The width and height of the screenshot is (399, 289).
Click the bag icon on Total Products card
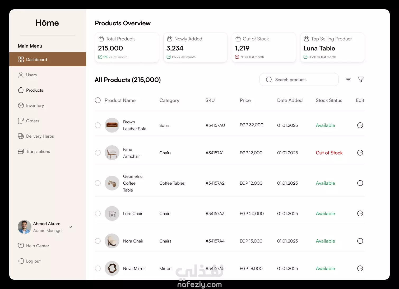coord(101,39)
